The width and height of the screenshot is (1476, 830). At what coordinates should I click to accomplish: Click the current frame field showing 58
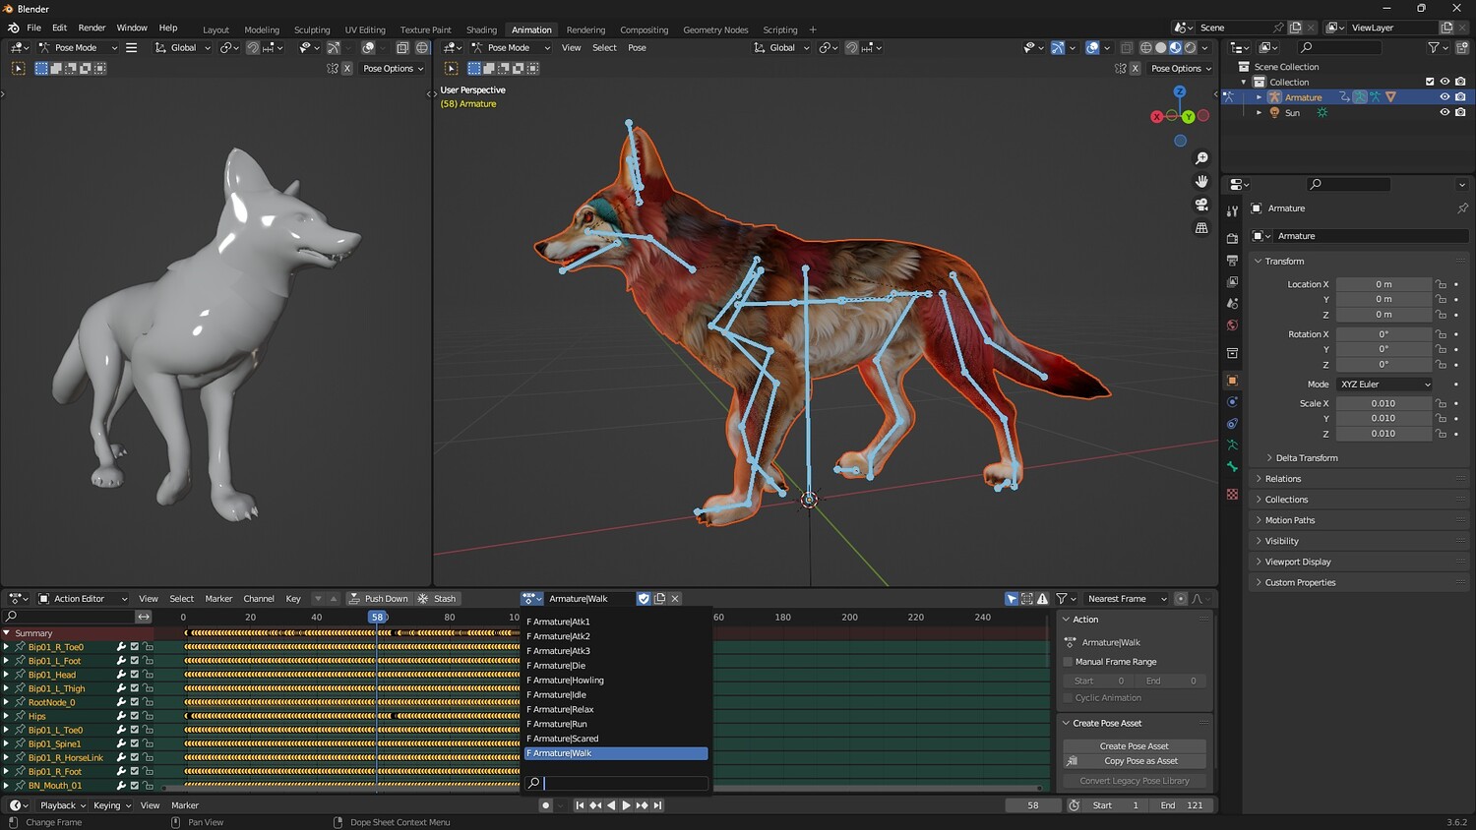click(1033, 805)
